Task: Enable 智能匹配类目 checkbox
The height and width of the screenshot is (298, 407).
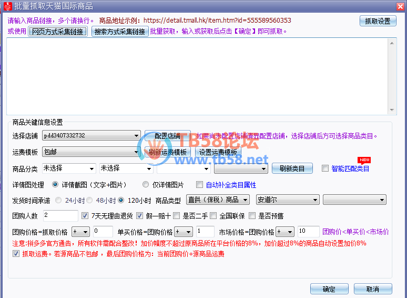Action: click(x=325, y=168)
